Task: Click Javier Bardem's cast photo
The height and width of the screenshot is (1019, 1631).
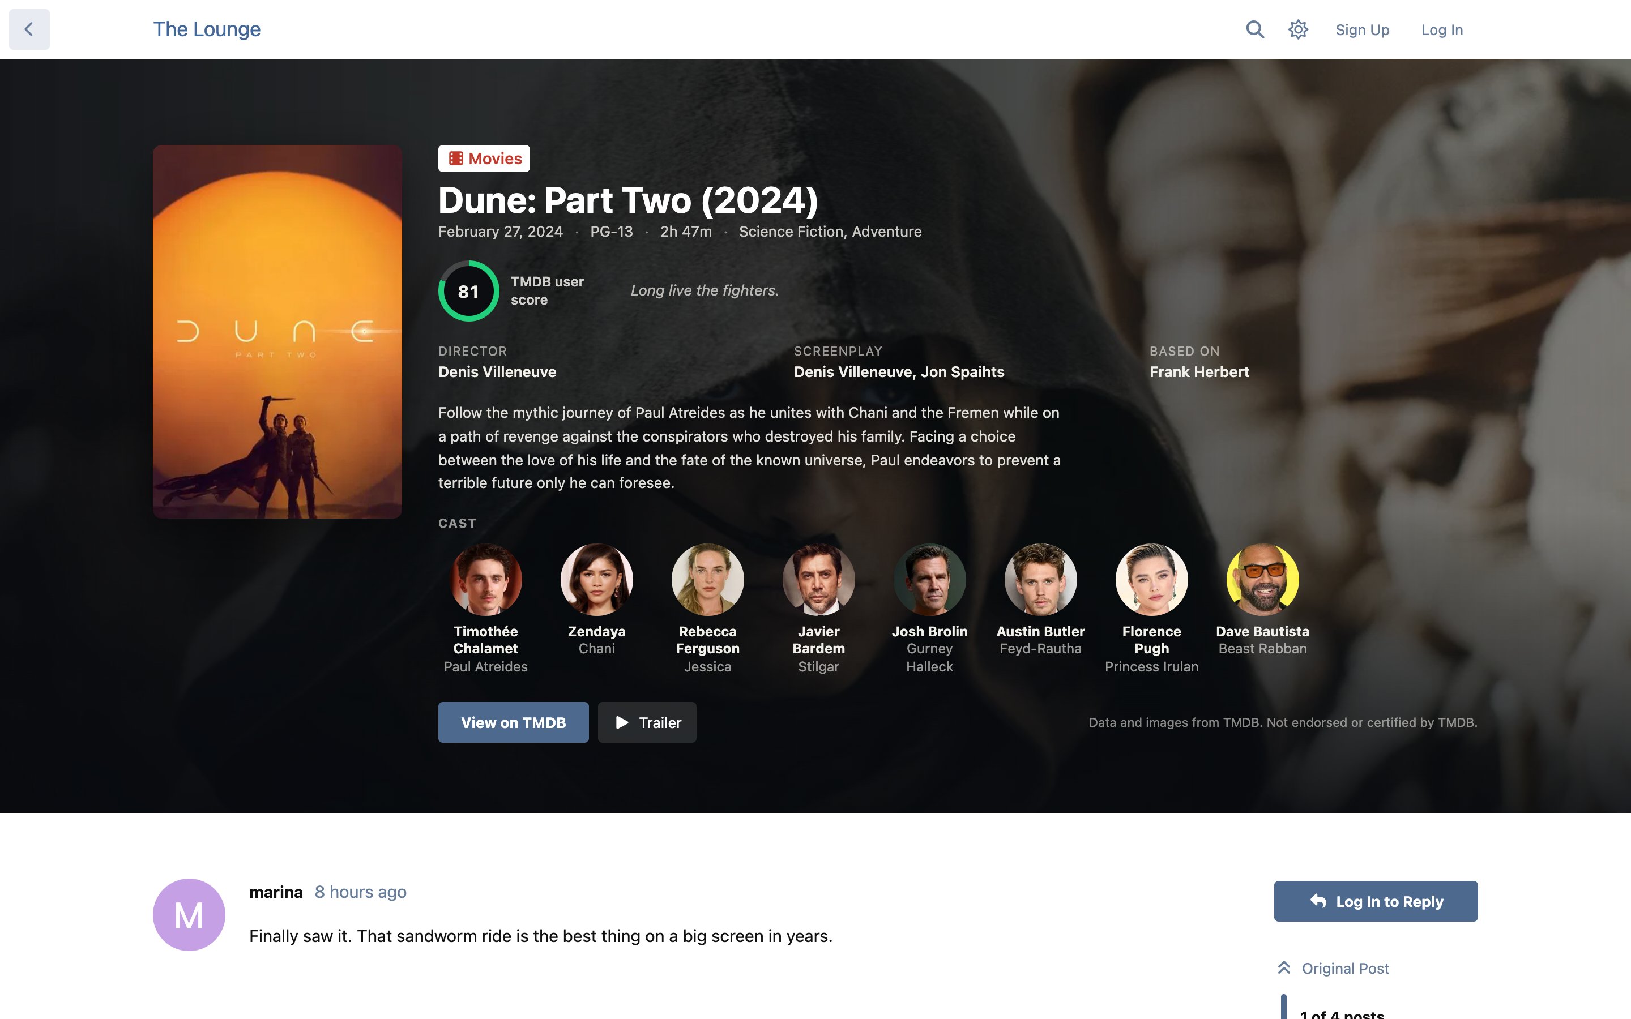Action: (818, 580)
